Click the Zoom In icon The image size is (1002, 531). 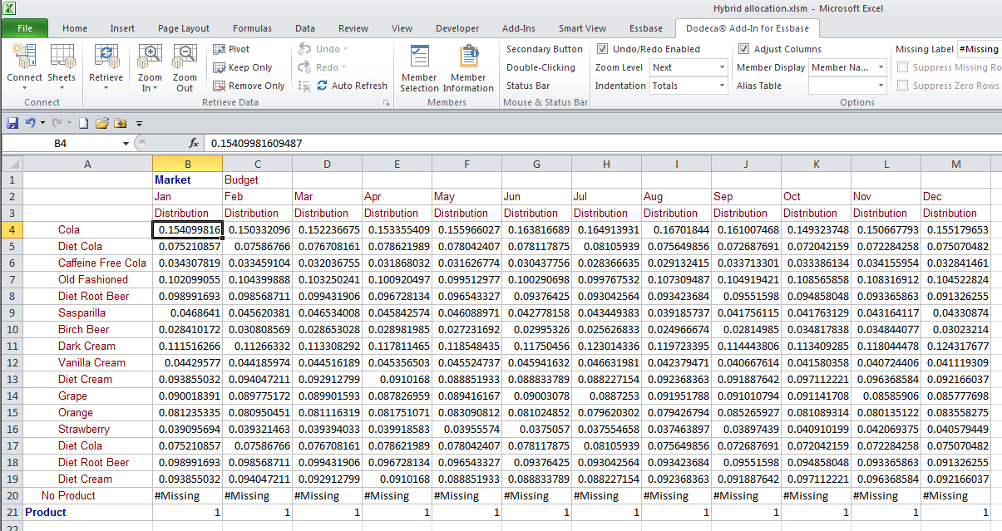(x=150, y=57)
